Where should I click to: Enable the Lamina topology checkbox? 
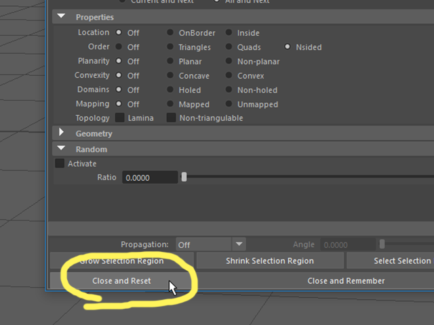coord(120,117)
